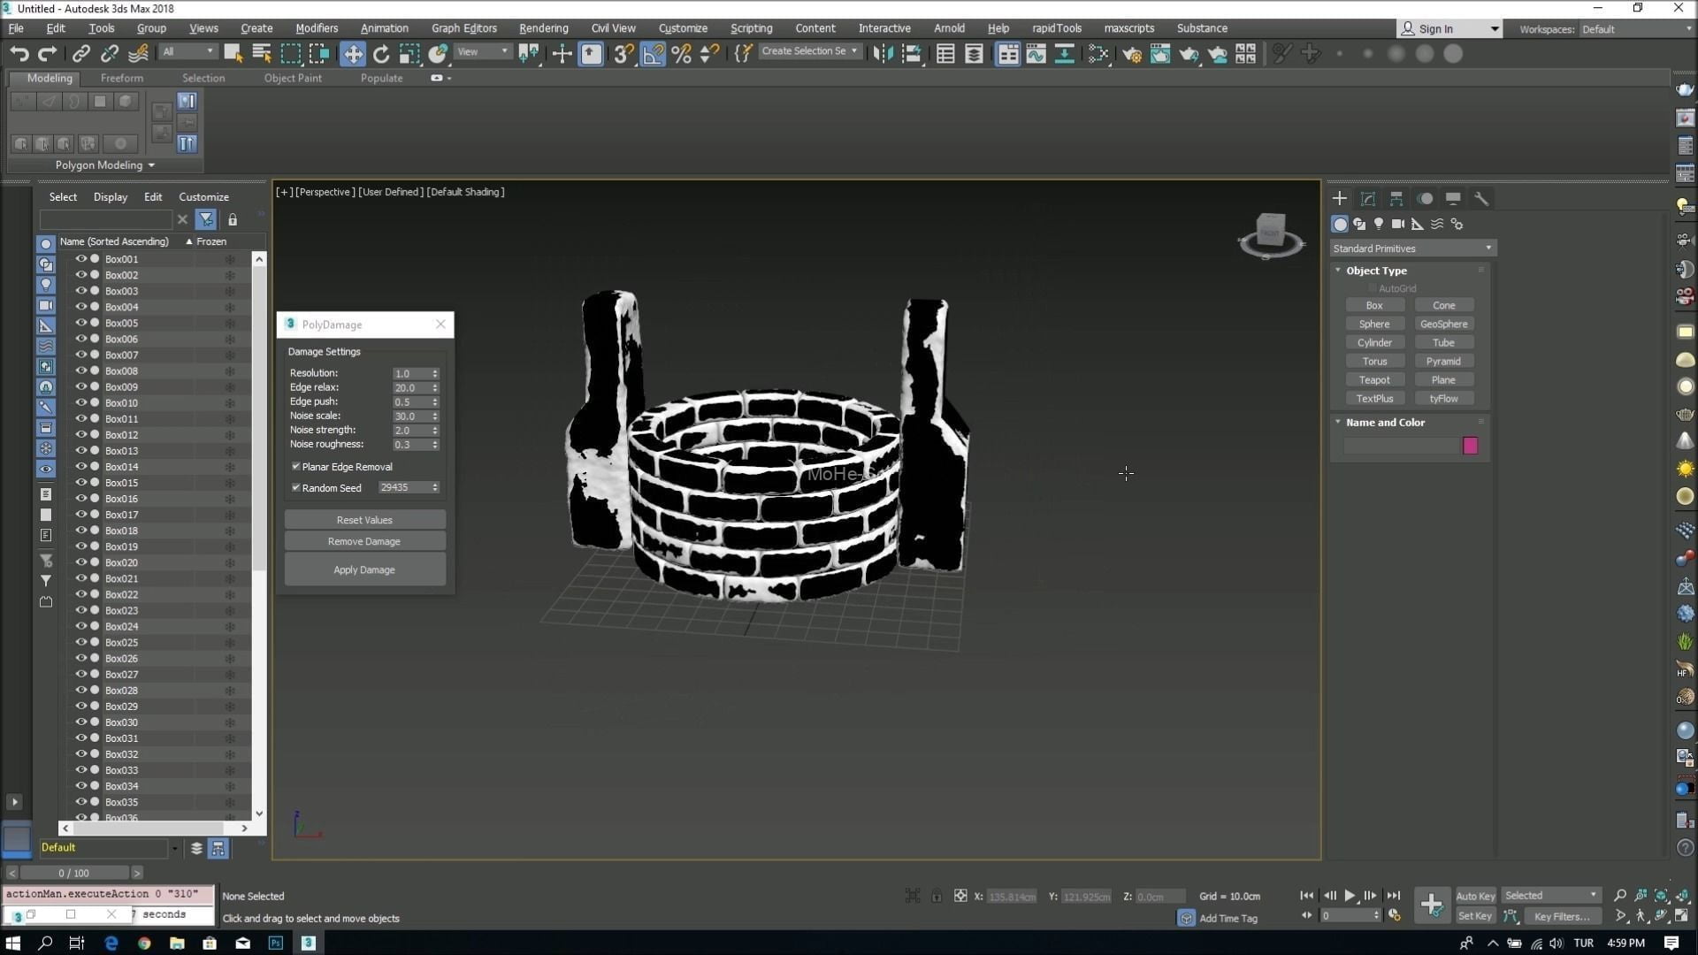
Task: Click the Undo arrow icon
Action: tap(19, 54)
